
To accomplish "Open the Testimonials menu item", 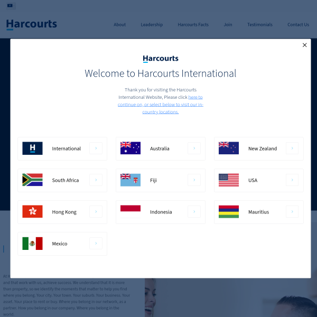I will click(x=260, y=25).
